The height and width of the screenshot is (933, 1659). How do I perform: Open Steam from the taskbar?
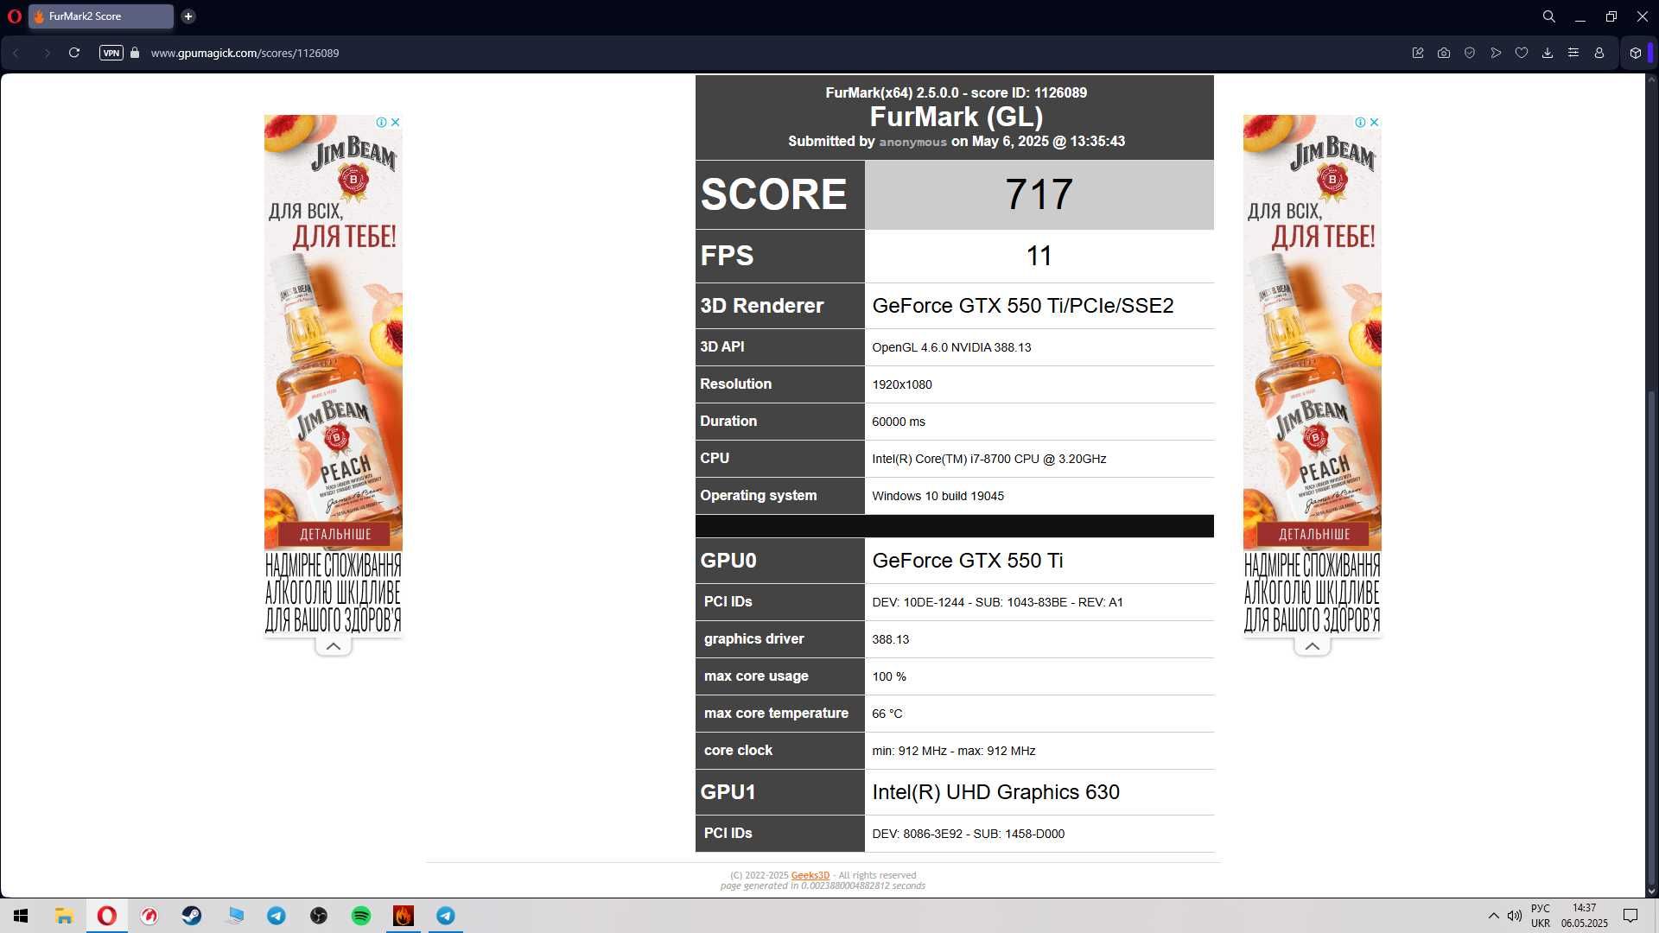point(191,916)
